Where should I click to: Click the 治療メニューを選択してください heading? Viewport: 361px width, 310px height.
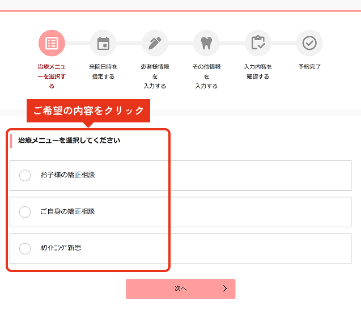click(69, 140)
